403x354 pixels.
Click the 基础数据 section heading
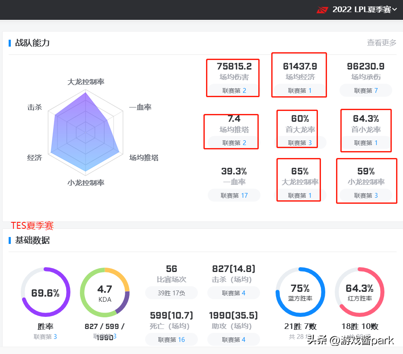[x=32, y=240]
